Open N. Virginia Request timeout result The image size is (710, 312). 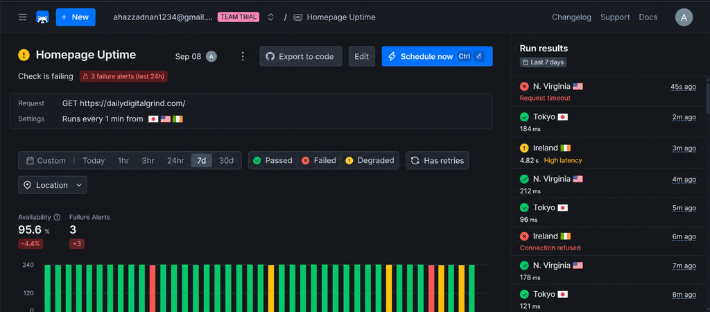(608, 91)
